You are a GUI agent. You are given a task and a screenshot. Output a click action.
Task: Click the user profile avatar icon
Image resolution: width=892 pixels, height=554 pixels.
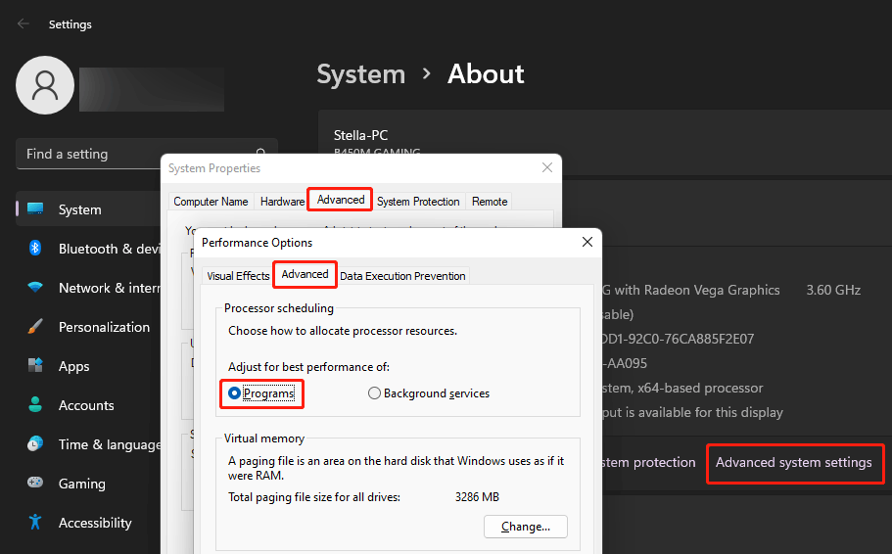[45, 85]
